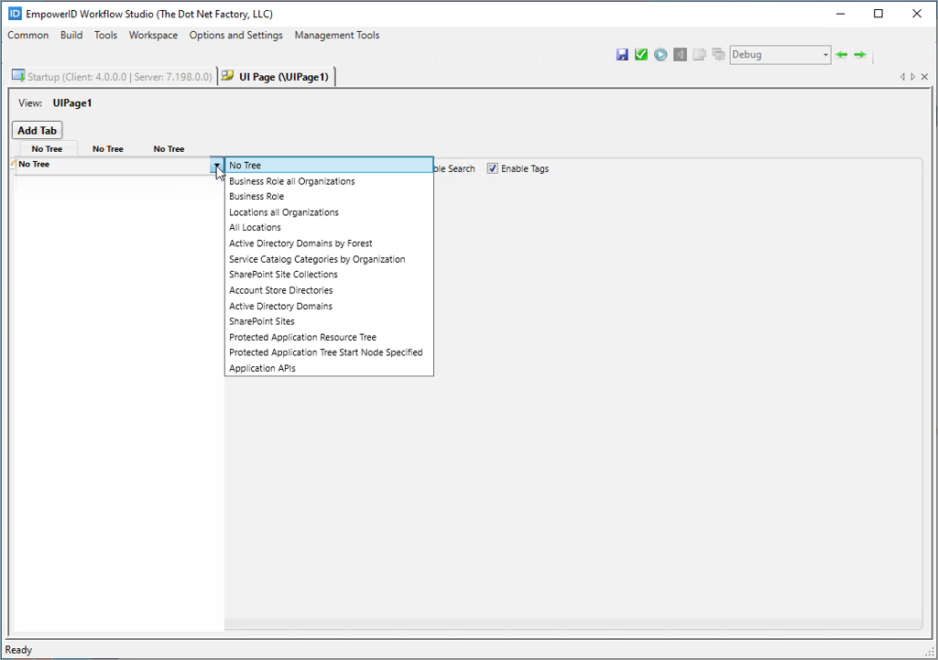The width and height of the screenshot is (938, 660).
Task: Pick Application APIs in the tree list
Action: click(262, 368)
